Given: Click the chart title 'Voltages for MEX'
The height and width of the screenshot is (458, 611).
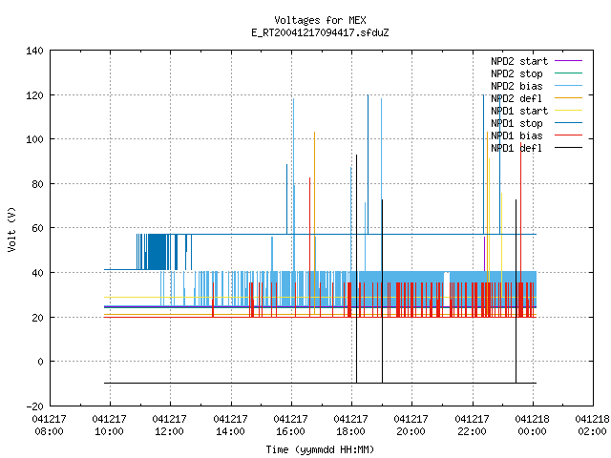Looking at the screenshot, I should pyautogui.click(x=320, y=20).
